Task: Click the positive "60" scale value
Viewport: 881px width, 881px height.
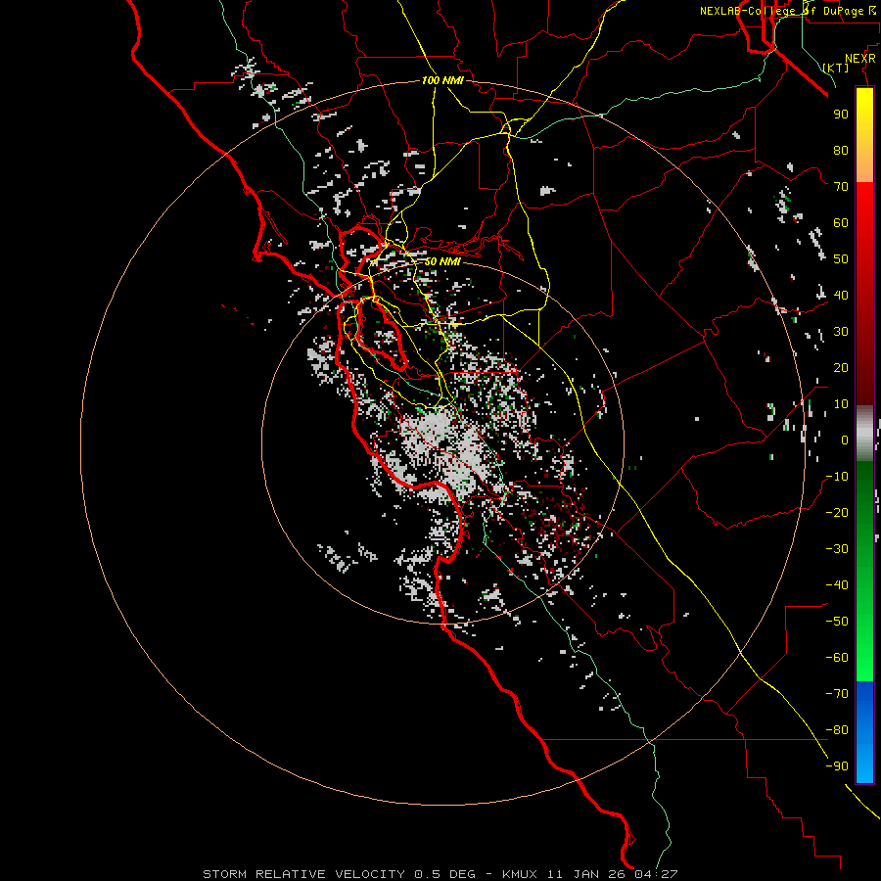Action: point(841,222)
